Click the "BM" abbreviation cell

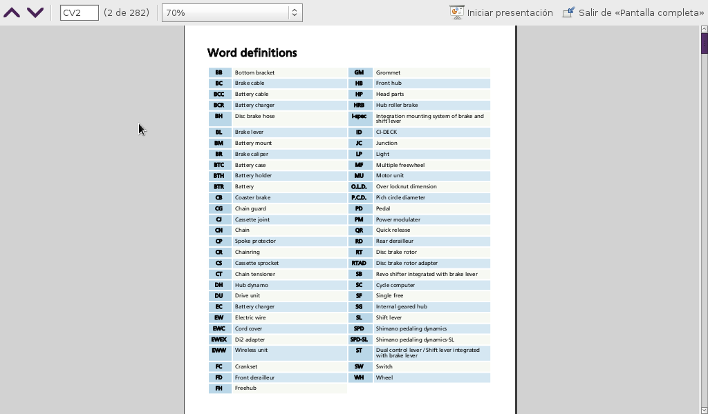pos(219,144)
